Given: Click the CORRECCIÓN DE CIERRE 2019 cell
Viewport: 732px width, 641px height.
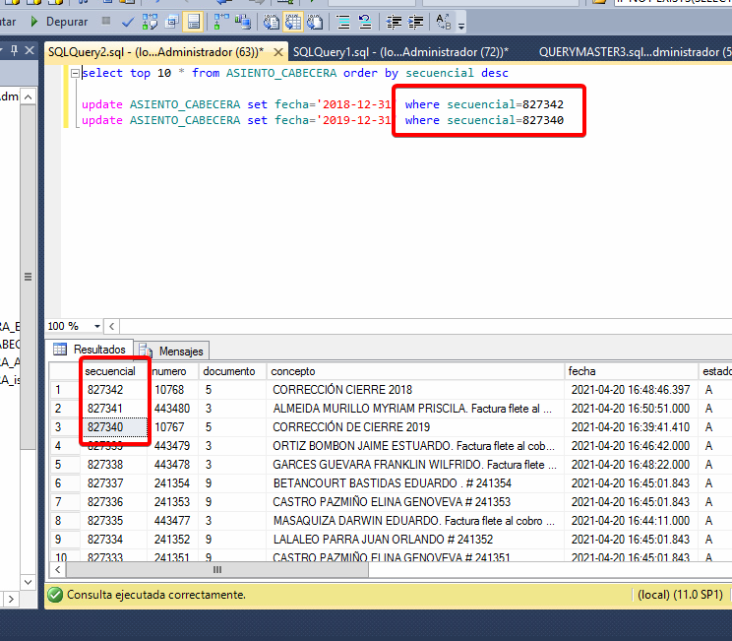Looking at the screenshot, I should point(415,427).
